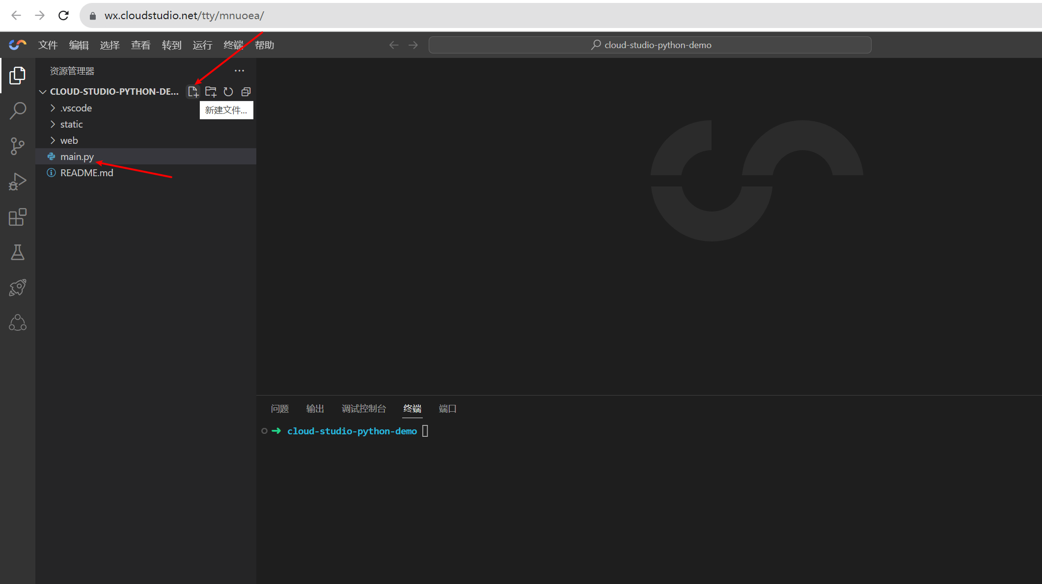This screenshot has height=584, width=1042.
Task: Open README.md in the file tree
Action: 86,173
